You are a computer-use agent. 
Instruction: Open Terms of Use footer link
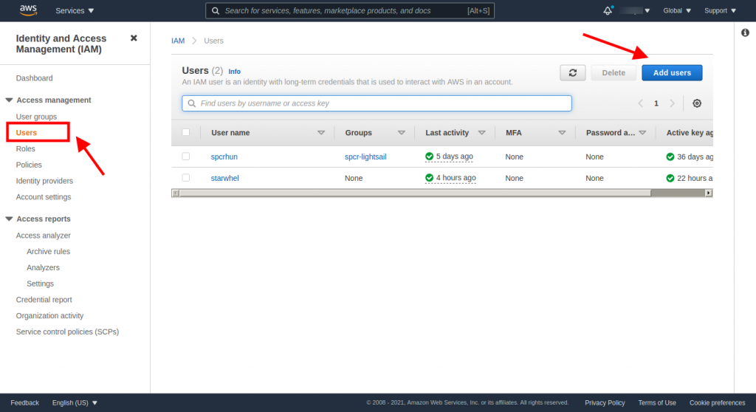pos(656,403)
